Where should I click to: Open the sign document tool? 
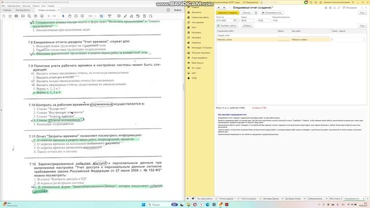pos(132,16)
